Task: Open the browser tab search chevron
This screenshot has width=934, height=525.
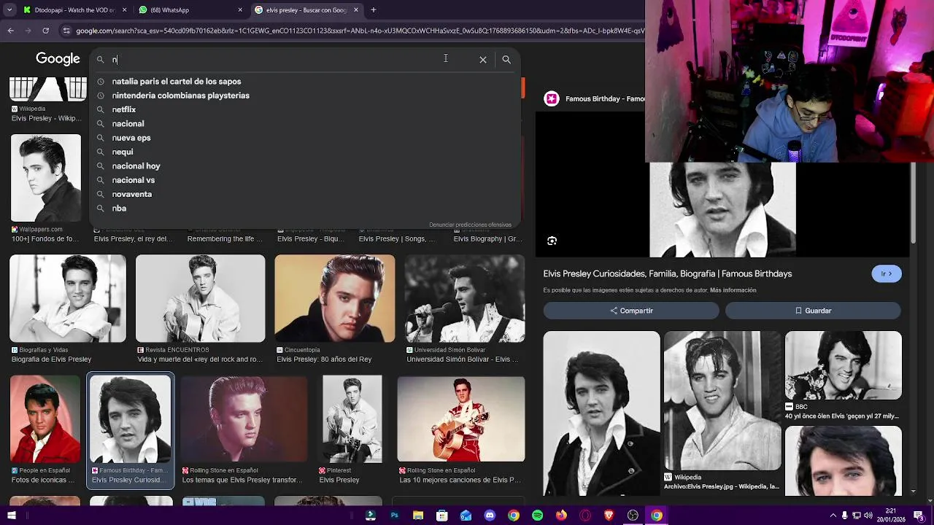Action: pos(9,10)
